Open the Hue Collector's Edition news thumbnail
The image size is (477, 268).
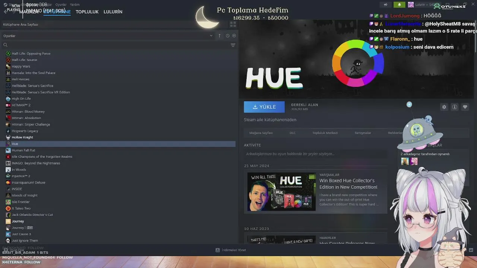281,191
